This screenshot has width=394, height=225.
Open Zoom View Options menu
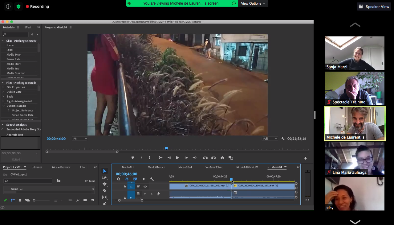pos(253,3)
